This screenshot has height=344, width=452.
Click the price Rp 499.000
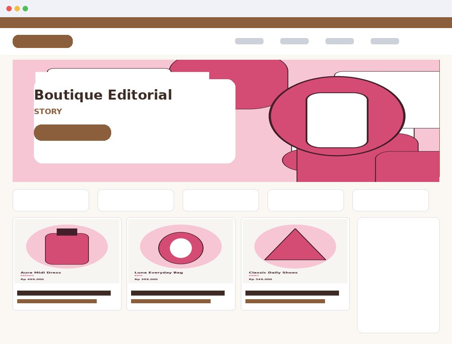point(32,279)
